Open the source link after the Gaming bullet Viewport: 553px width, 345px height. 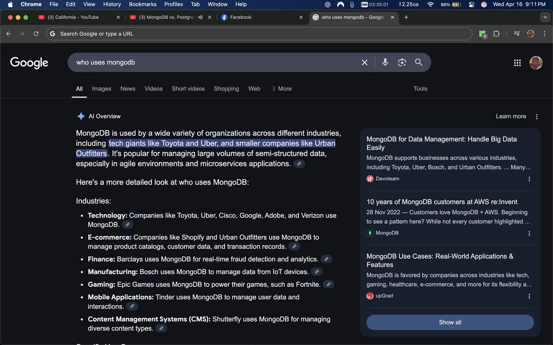[328, 284]
